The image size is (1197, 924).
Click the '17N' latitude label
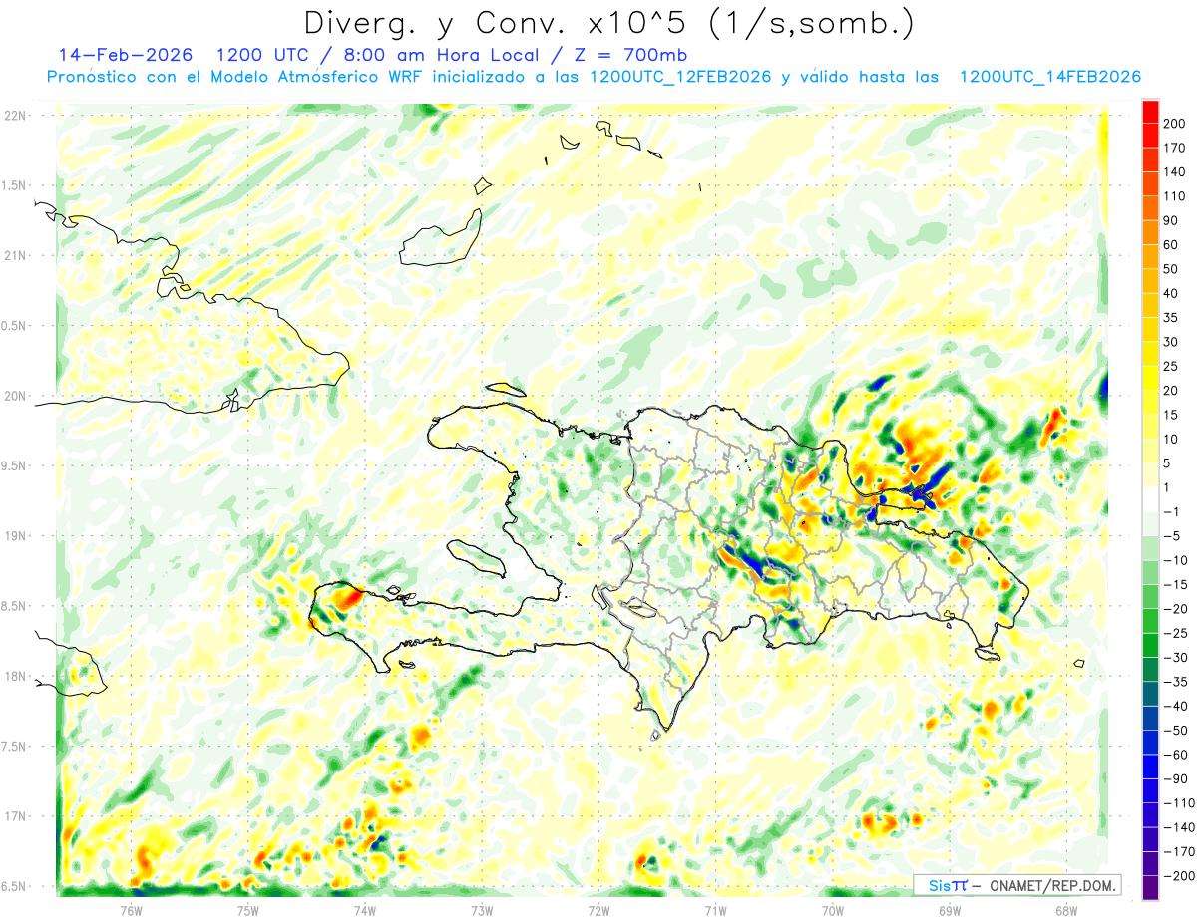(x=14, y=816)
